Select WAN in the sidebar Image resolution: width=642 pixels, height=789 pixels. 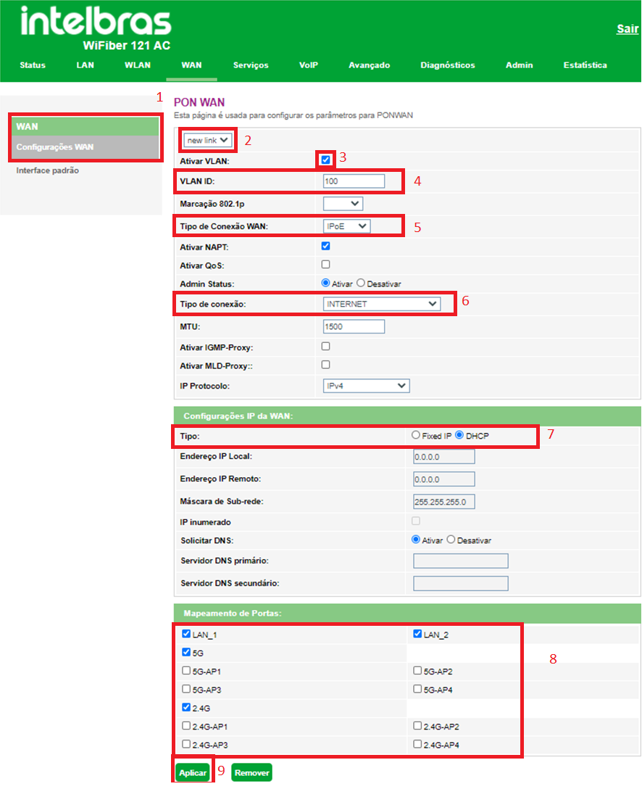[x=86, y=126]
